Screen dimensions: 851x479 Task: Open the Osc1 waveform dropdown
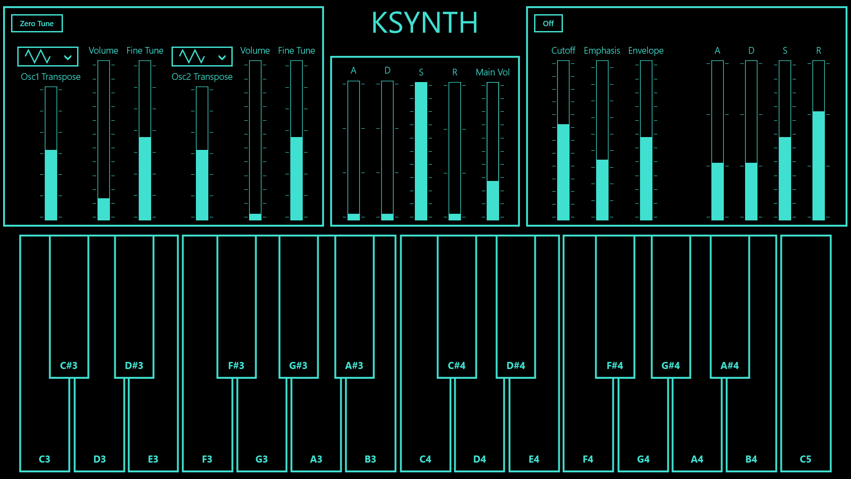[68, 57]
